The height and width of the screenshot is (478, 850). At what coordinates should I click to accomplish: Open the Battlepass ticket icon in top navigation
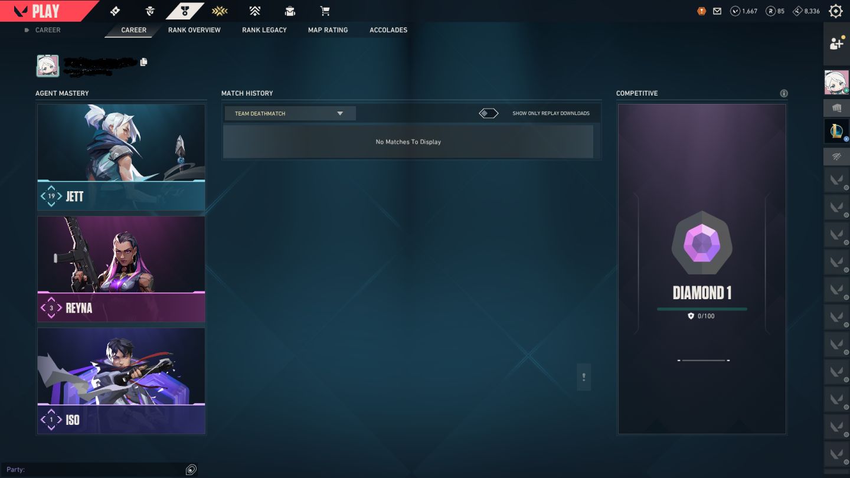tap(115, 11)
